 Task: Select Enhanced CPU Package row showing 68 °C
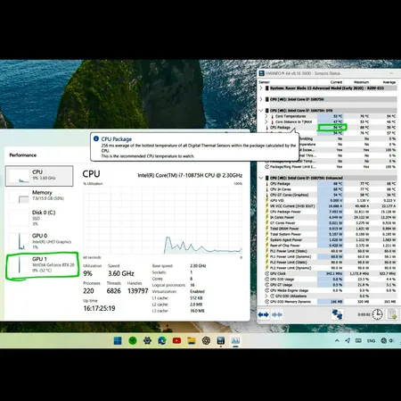coord(331,184)
